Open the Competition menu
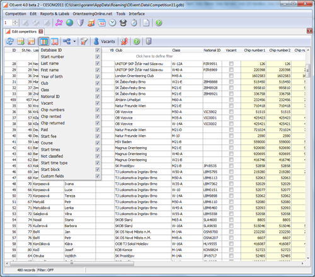The width and height of the screenshot is (315, 277). [16, 14]
